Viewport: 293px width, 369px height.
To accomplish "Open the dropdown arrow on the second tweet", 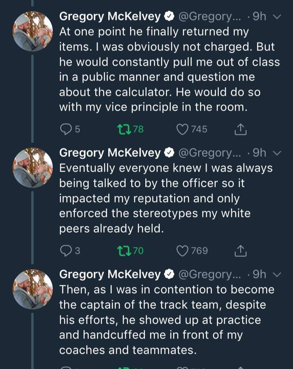I will (277, 153).
